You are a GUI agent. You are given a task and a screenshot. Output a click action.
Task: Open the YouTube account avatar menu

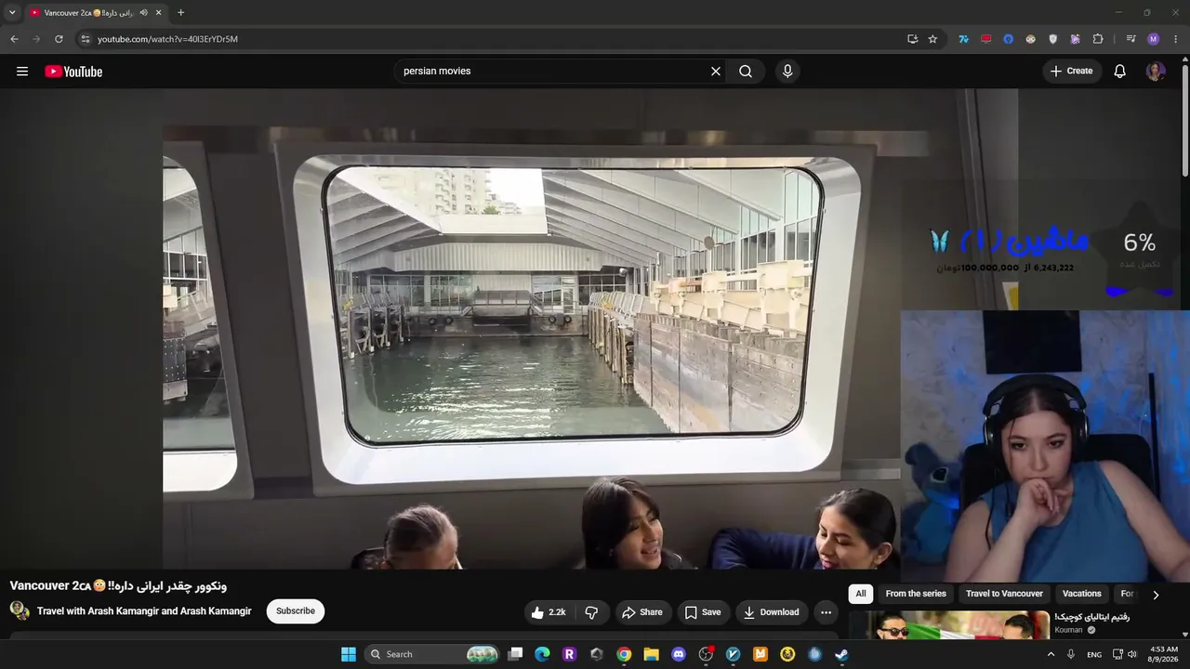(x=1156, y=72)
